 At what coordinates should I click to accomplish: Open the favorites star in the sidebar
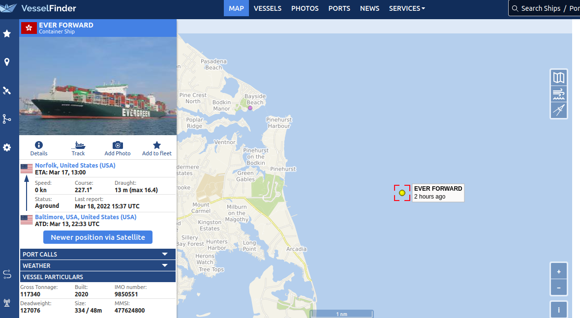[7, 33]
